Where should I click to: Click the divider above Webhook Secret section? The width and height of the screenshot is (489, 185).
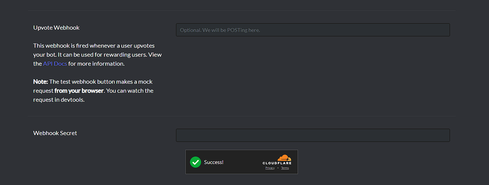(241, 116)
